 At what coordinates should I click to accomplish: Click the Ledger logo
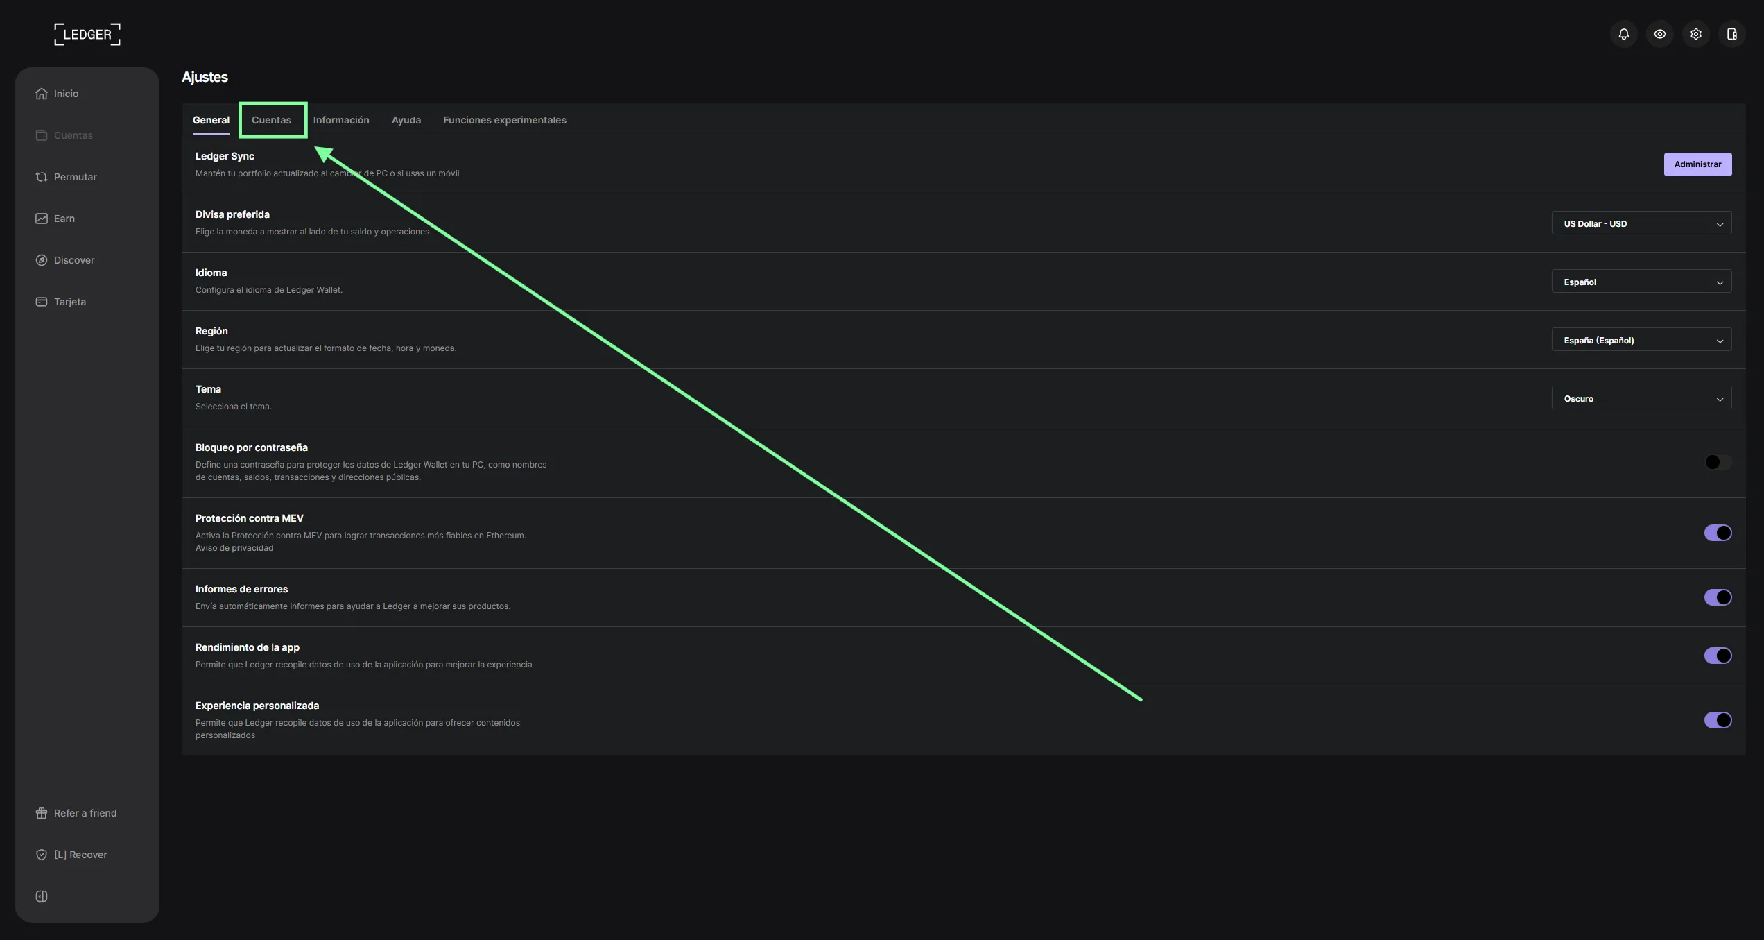(x=87, y=34)
